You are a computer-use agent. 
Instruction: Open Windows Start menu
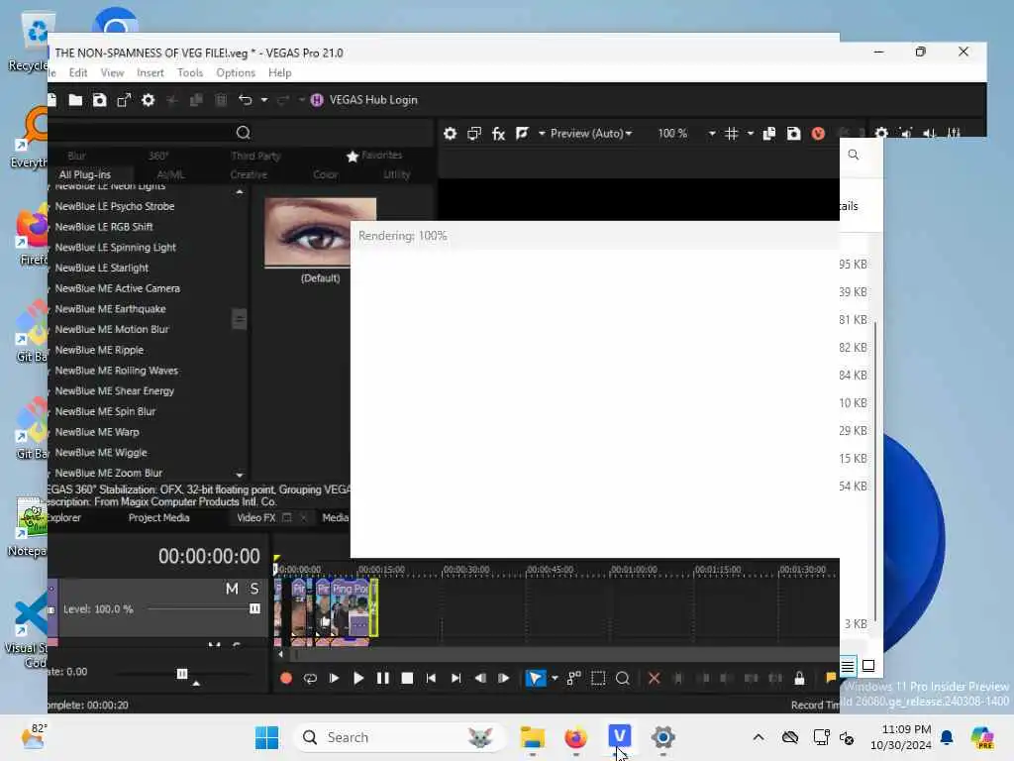coord(266,737)
